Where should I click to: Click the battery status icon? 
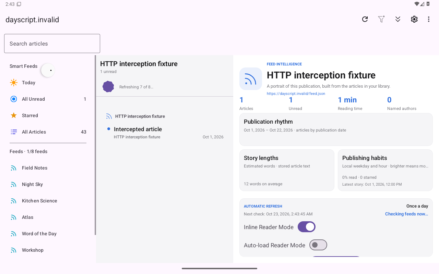click(x=428, y=4)
